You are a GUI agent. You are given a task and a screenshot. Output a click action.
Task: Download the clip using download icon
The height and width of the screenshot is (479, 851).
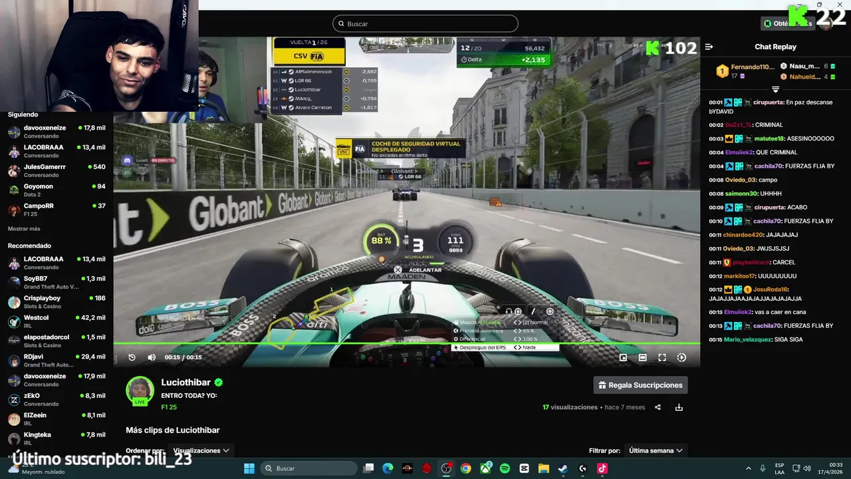coord(679,407)
